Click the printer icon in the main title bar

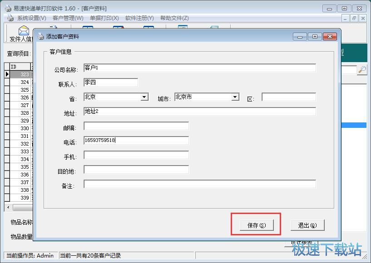pos(8,8)
